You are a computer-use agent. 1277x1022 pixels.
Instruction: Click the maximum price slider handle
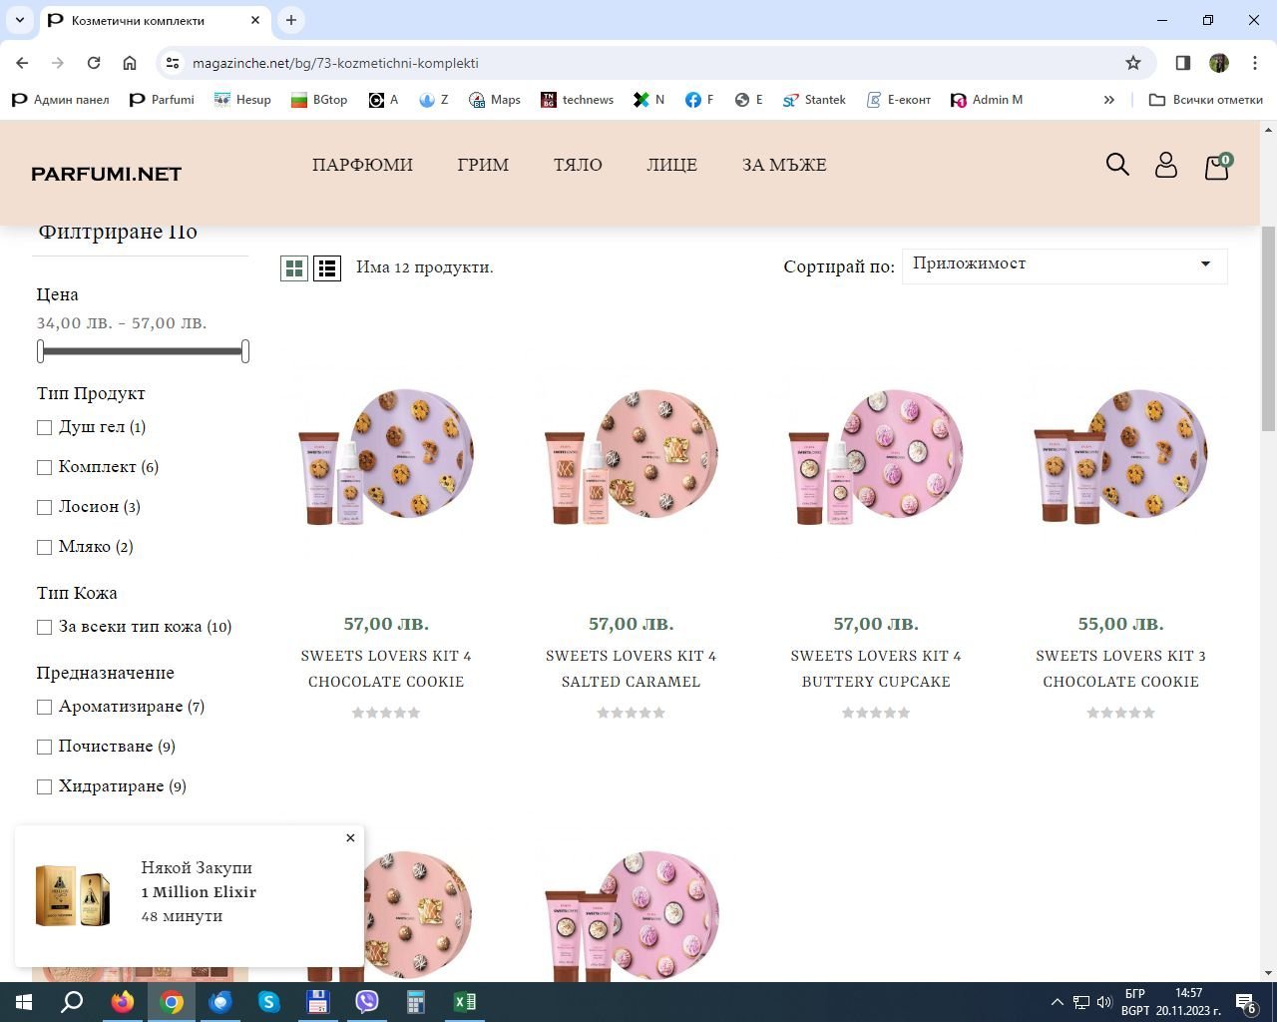click(x=245, y=351)
